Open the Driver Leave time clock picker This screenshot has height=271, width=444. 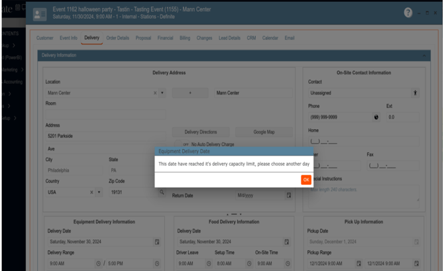pyautogui.click(x=208, y=264)
